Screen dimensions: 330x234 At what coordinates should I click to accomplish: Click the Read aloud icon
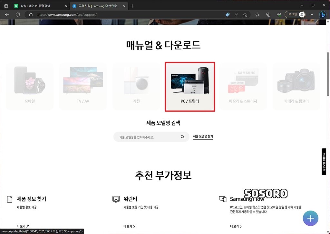(x=236, y=14)
